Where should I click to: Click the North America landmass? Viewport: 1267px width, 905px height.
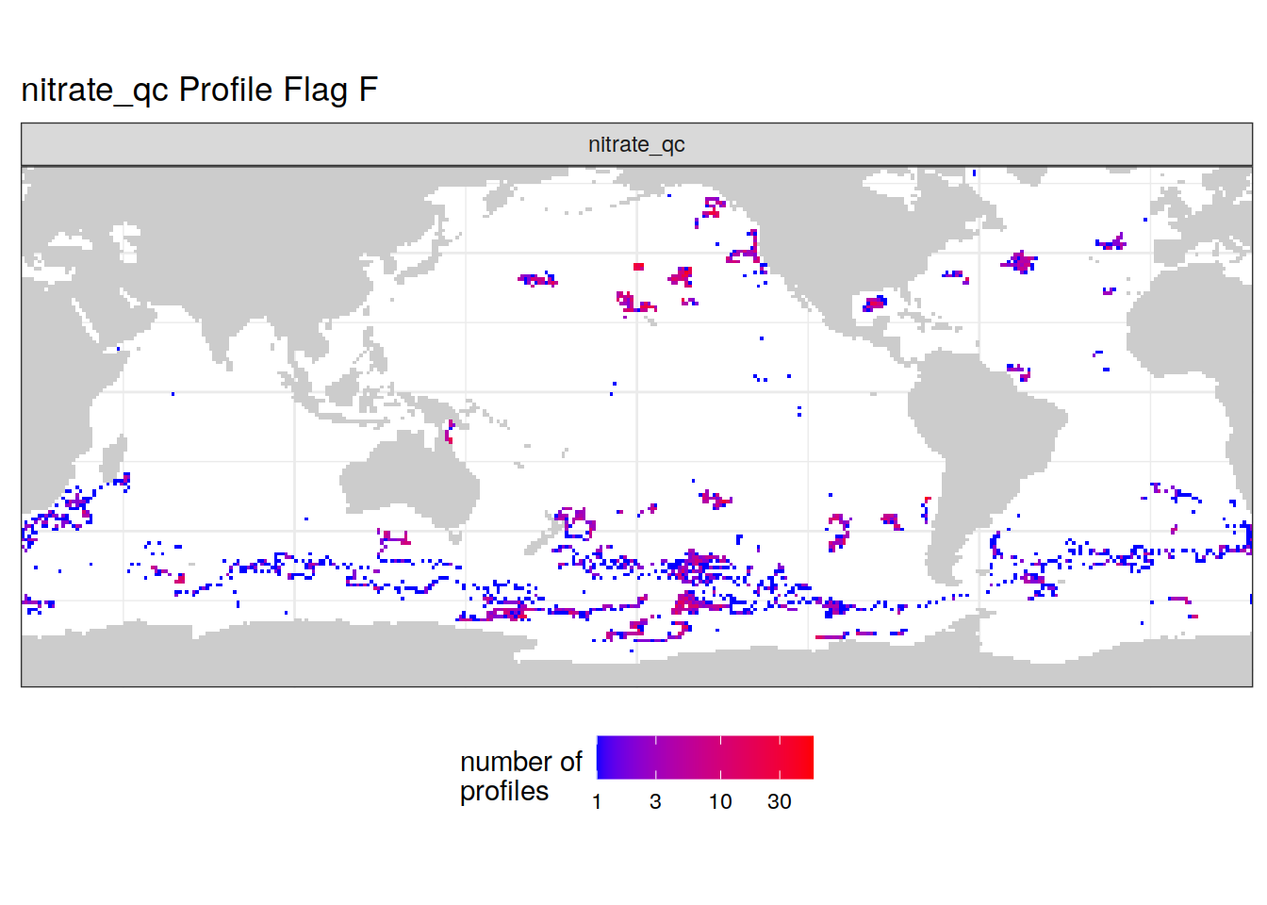point(848,236)
